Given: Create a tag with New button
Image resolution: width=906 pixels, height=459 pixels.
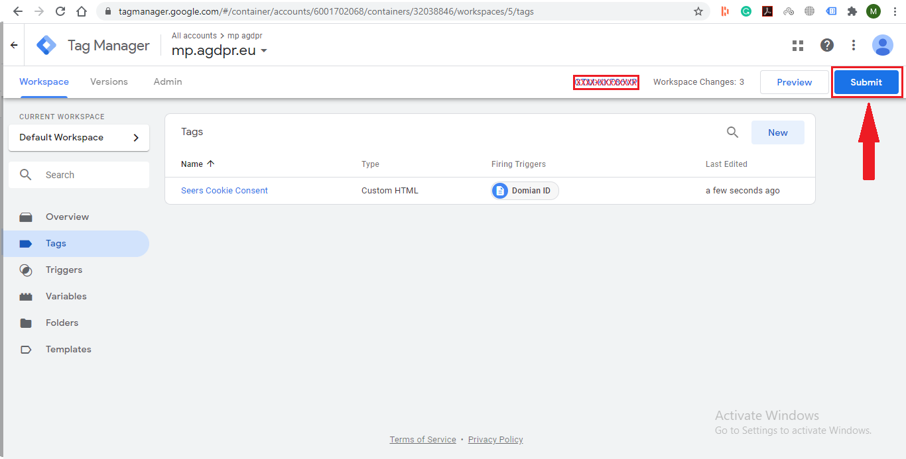Looking at the screenshot, I should coord(778,132).
